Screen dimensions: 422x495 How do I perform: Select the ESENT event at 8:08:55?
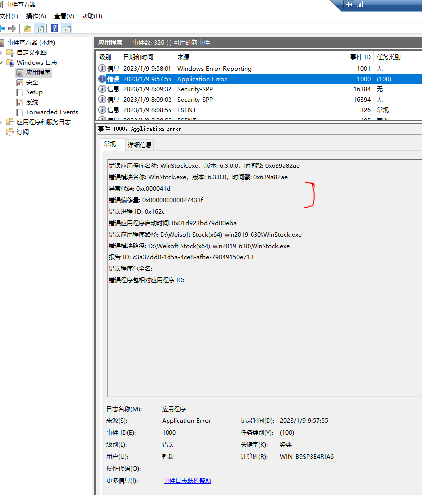[x=259, y=110]
